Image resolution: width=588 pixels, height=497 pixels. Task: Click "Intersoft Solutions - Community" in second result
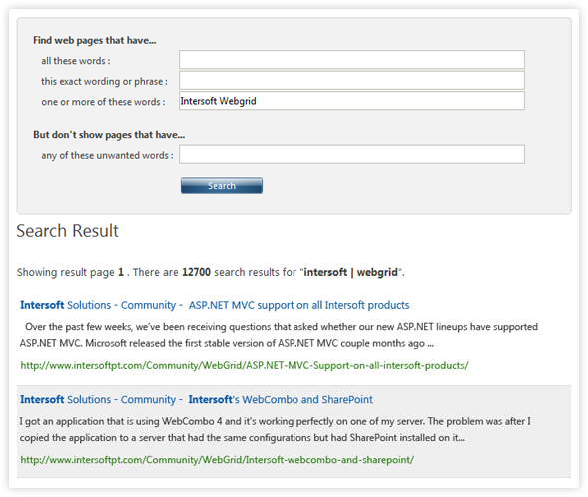[x=98, y=399]
